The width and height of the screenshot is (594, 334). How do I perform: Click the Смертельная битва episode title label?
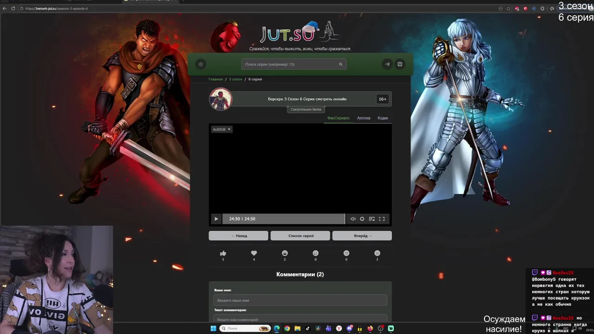pos(306,109)
